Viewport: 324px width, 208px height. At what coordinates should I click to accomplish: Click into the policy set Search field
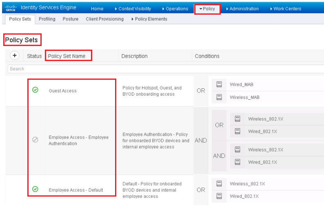click(166, 69)
